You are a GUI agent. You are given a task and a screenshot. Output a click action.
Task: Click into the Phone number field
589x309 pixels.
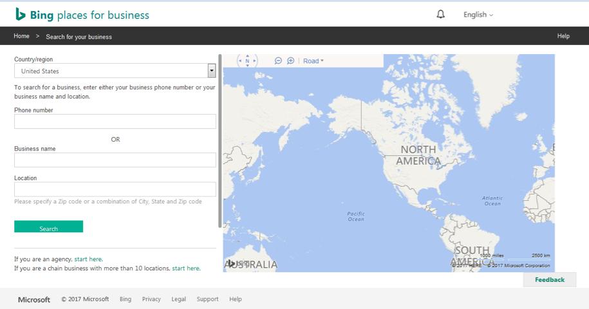click(115, 121)
